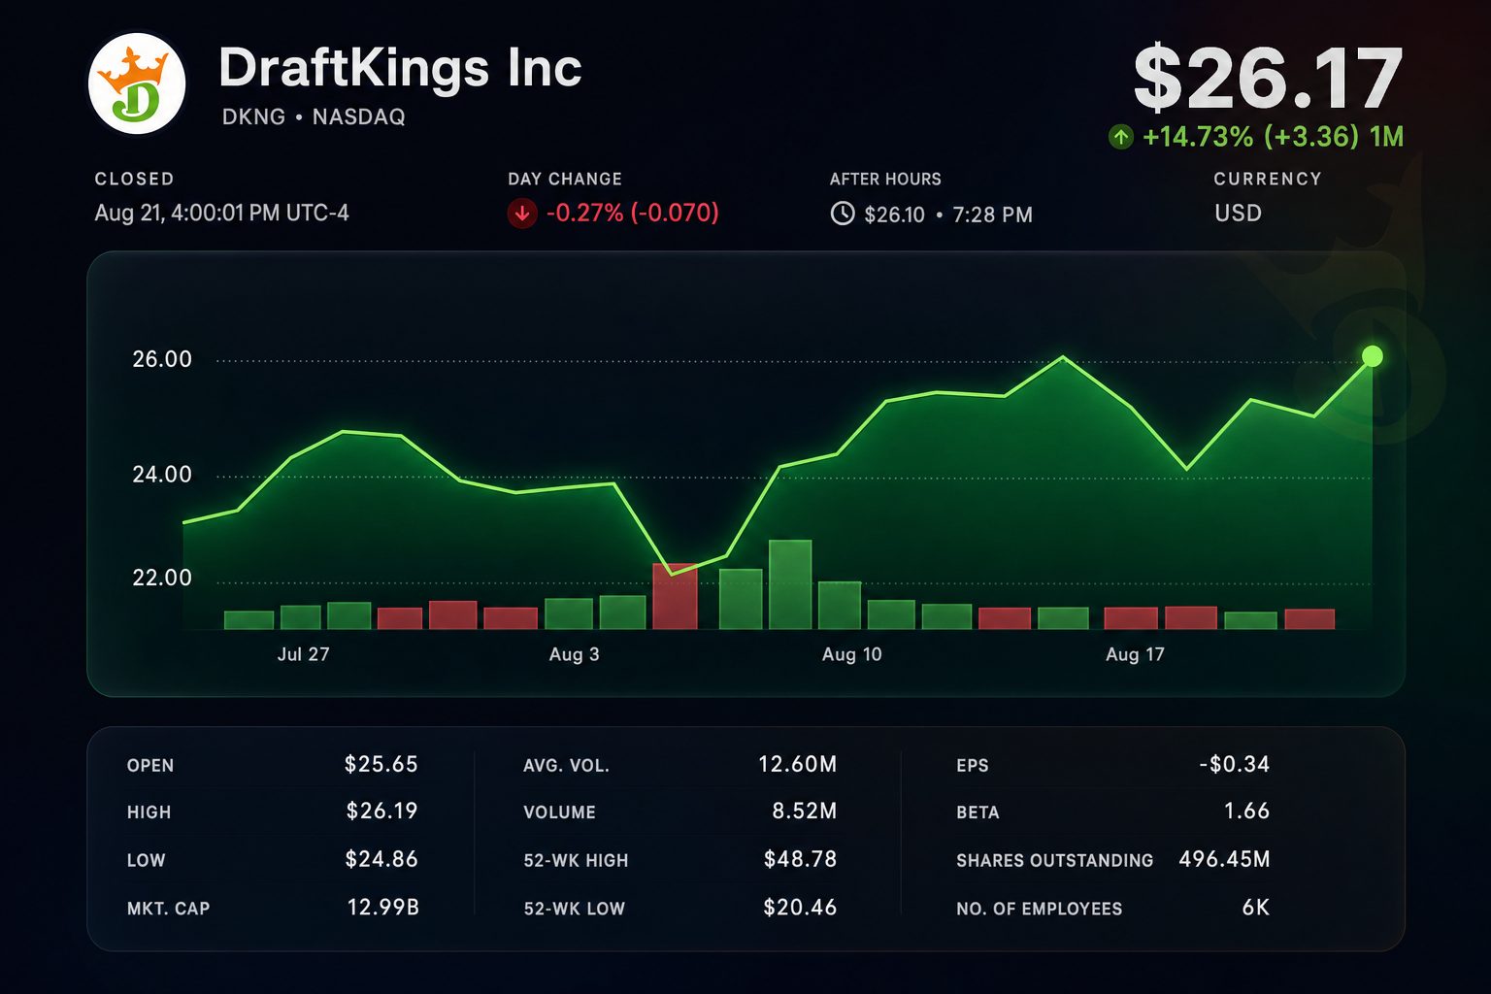The image size is (1491, 994).
Task: Click the SHARES OUTSTANDING label
Action: (x=1054, y=860)
